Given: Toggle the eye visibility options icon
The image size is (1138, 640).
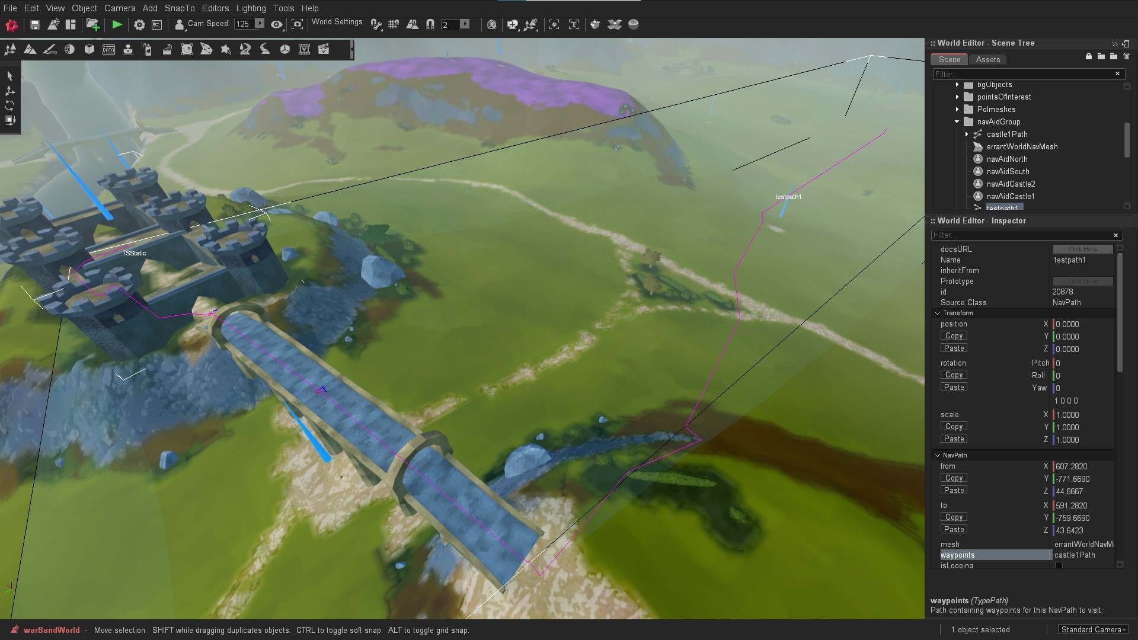Looking at the screenshot, I should click(276, 24).
